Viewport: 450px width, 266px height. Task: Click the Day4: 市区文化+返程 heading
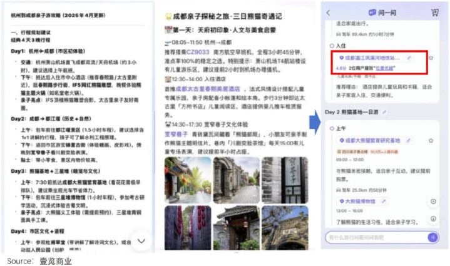38,231
